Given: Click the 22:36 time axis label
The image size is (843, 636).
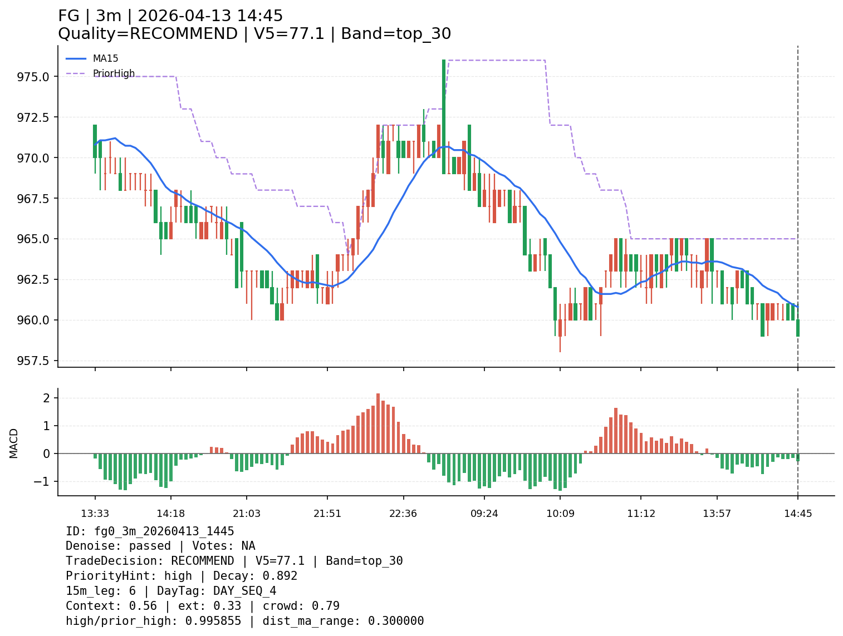Looking at the screenshot, I should tap(403, 514).
